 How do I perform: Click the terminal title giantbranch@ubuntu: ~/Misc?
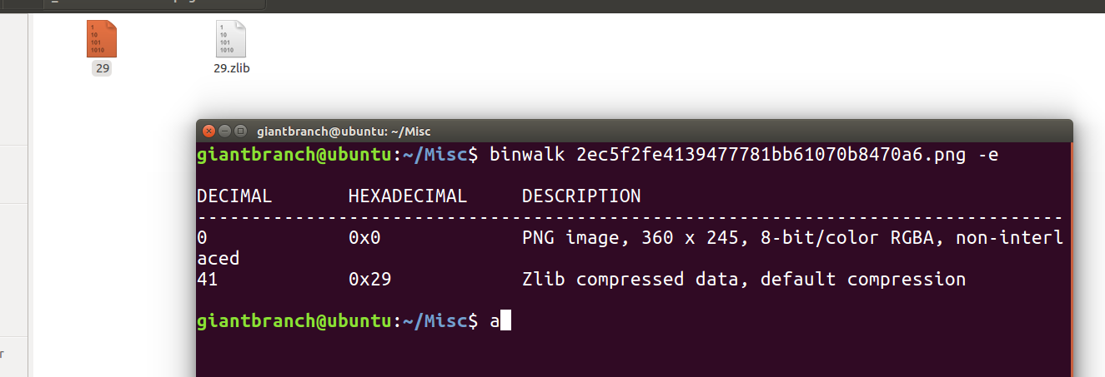344,131
